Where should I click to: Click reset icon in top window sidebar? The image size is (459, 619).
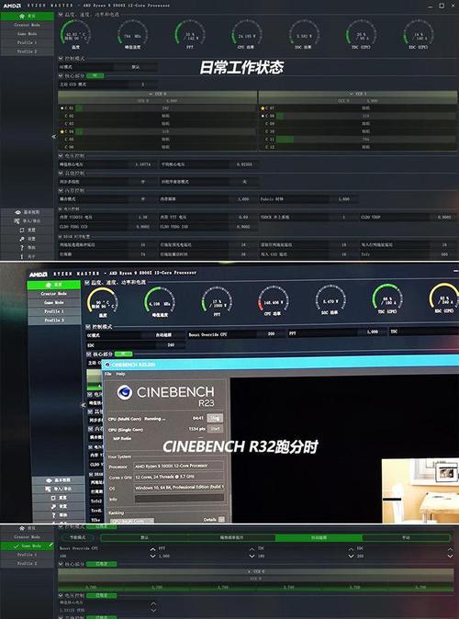pos(22,231)
